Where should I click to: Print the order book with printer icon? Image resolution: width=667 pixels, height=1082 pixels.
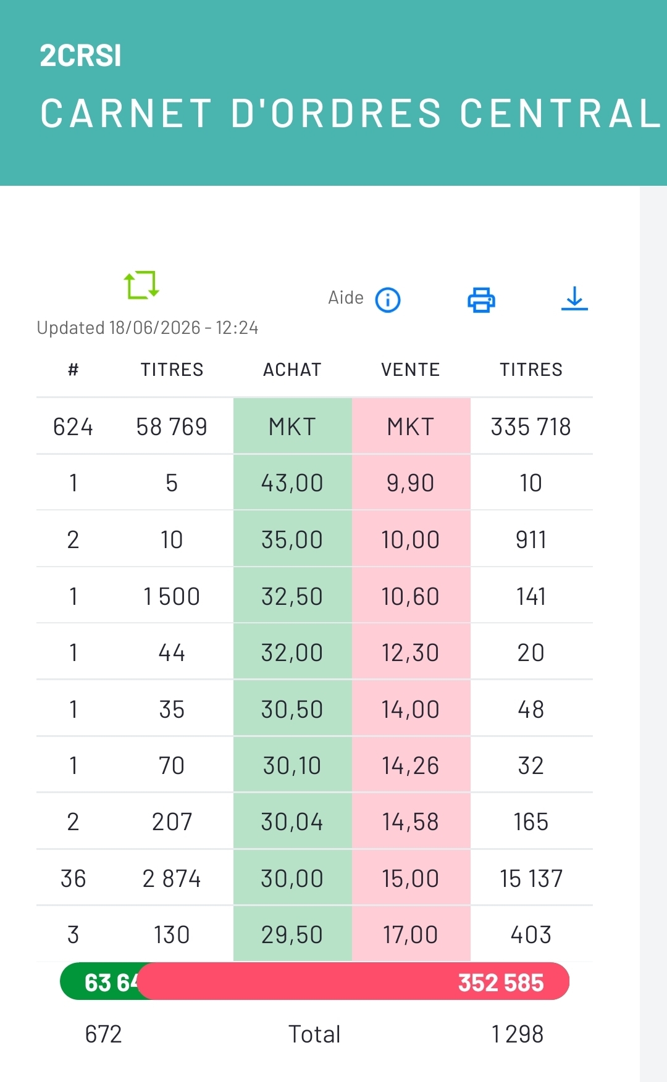481,300
